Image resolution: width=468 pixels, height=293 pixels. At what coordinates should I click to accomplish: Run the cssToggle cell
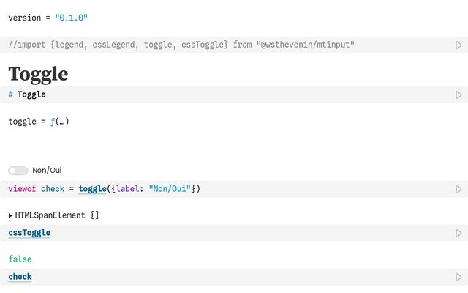point(458,233)
